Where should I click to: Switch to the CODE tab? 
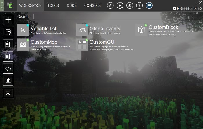(x=72, y=5)
